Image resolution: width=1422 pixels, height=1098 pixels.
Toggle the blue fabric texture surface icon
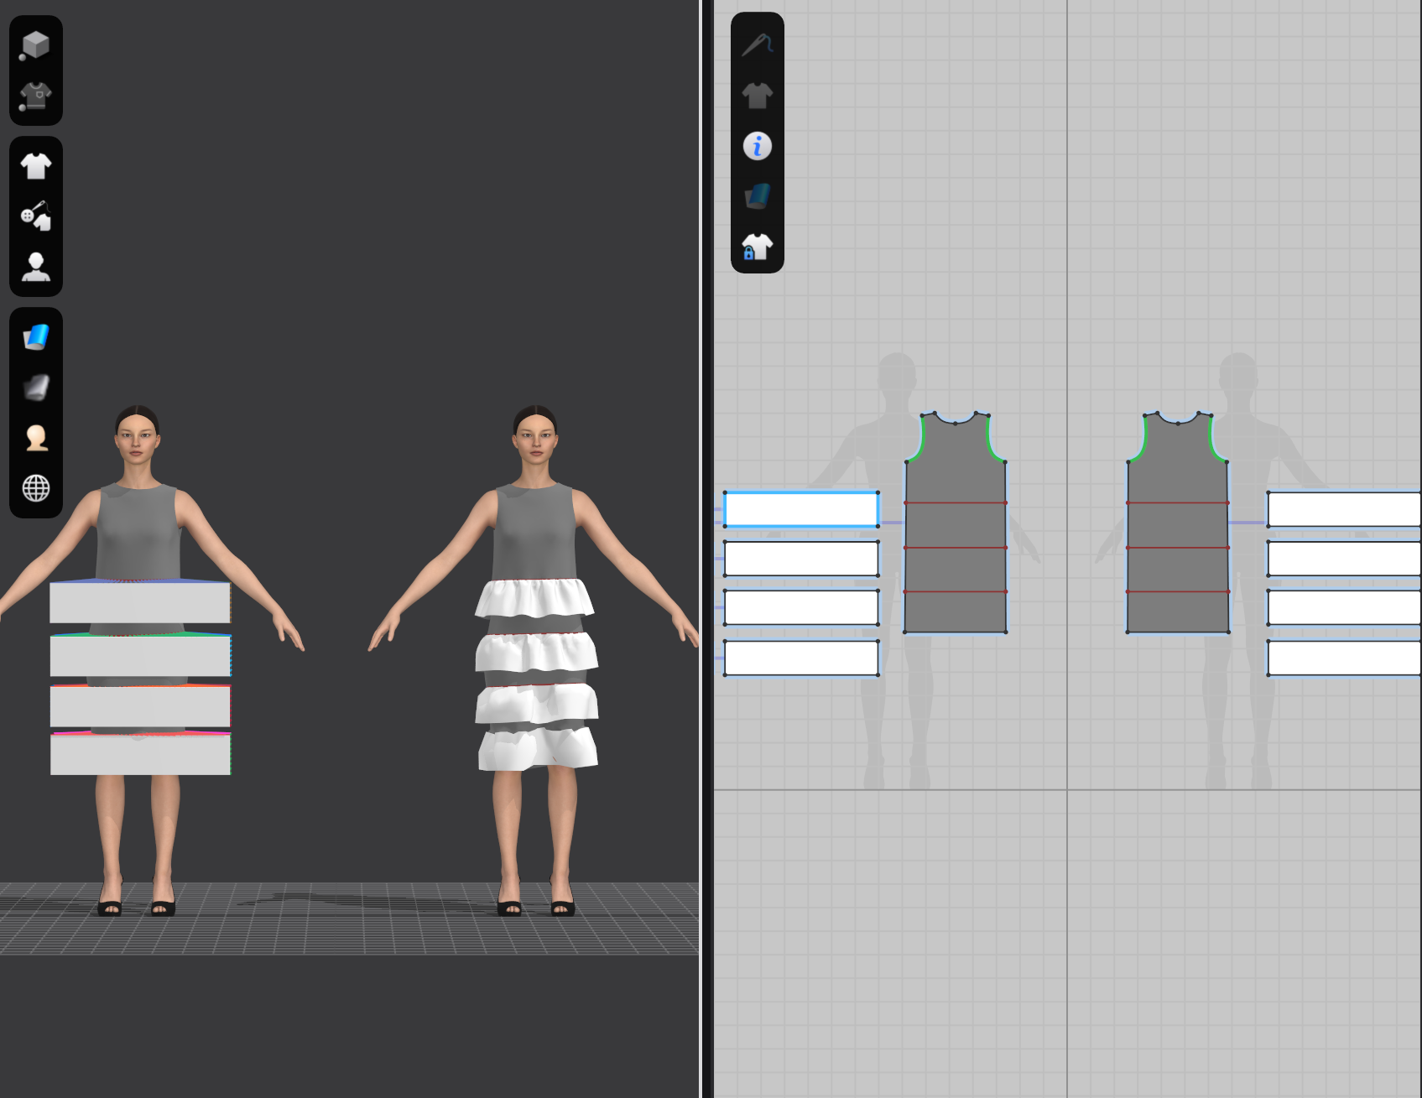point(35,337)
